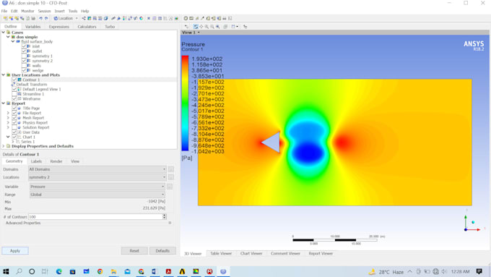
Task: Click the Defaults button
Action: click(162, 251)
